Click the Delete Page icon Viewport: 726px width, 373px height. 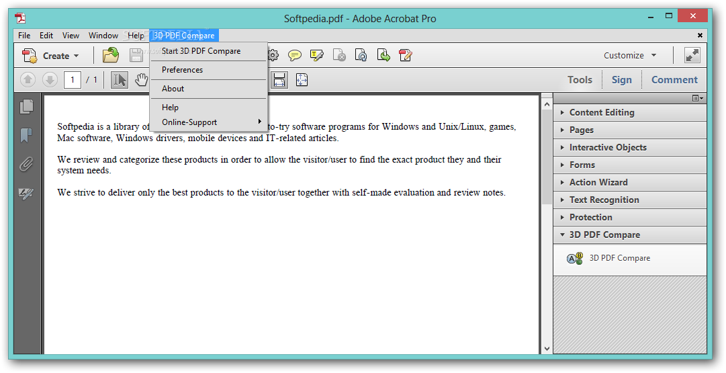[339, 56]
